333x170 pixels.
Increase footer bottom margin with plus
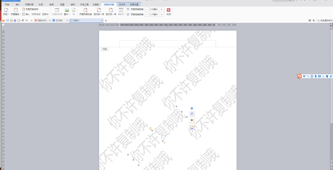162,15
